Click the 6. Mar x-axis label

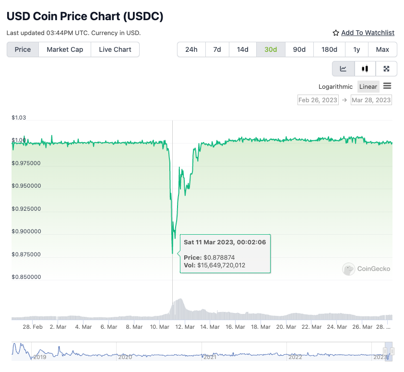click(109, 327)
